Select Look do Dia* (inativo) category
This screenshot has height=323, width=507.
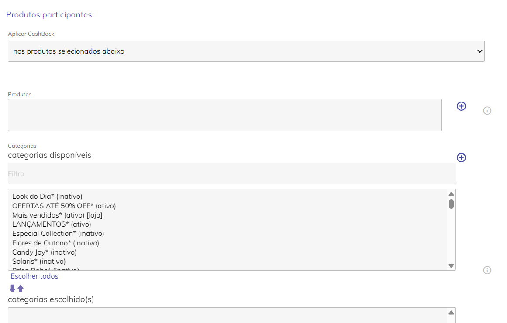click(47, 196)
